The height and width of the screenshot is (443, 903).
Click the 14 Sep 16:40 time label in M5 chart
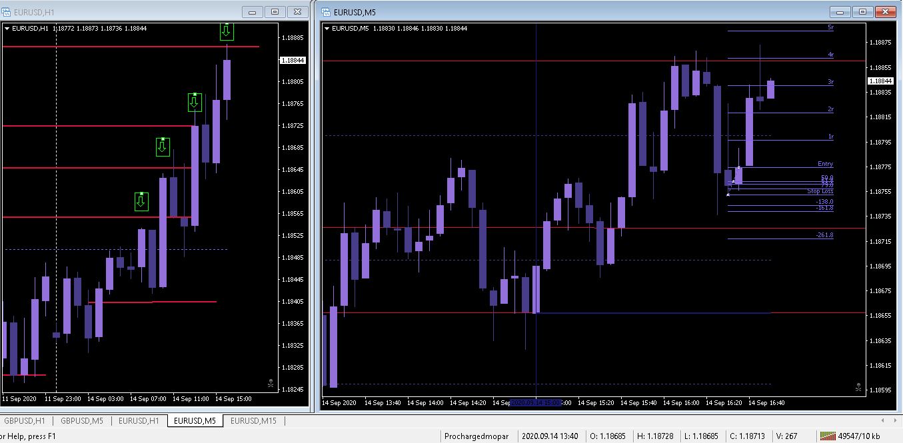[x=765, y=403]
